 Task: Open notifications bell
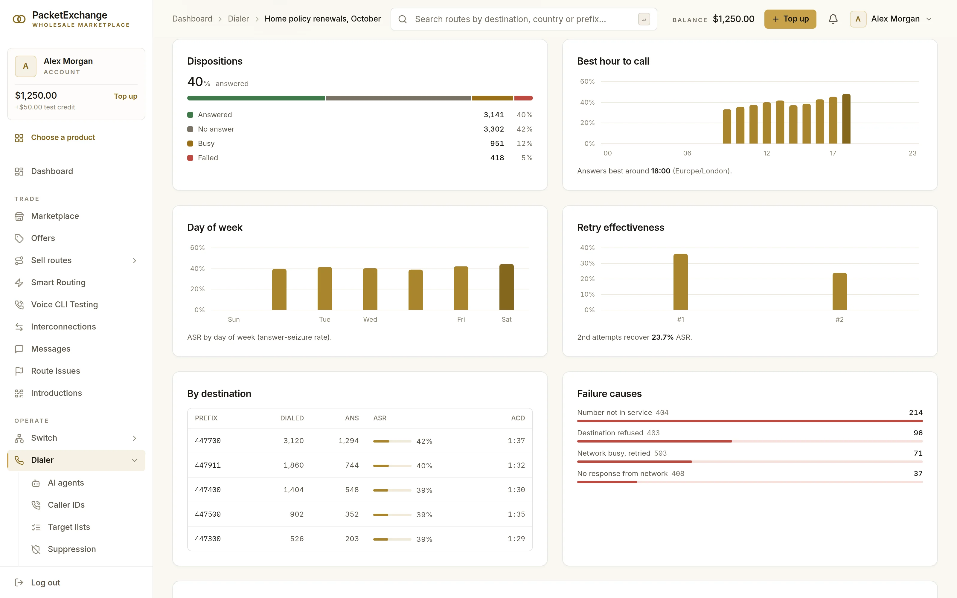(x=833, y=19)
